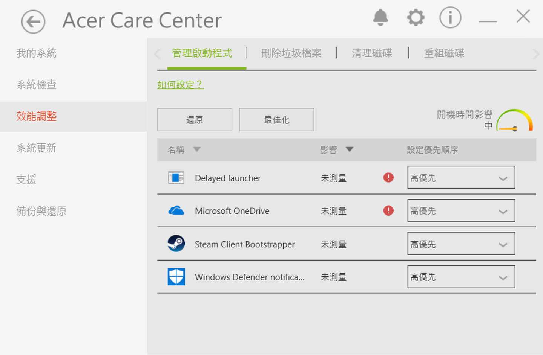Click the Delayed launcher warning icon
The width and height of the screenshot is (543, 355).
click(x=388, y=178)
